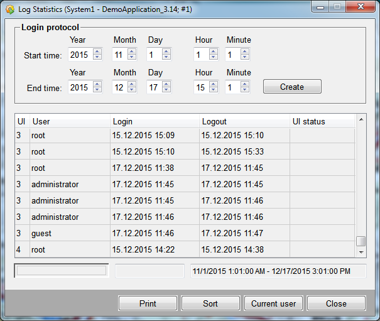Increase the Start time Year spinner
Screen dimensions: 380x321
coord(97,52)
